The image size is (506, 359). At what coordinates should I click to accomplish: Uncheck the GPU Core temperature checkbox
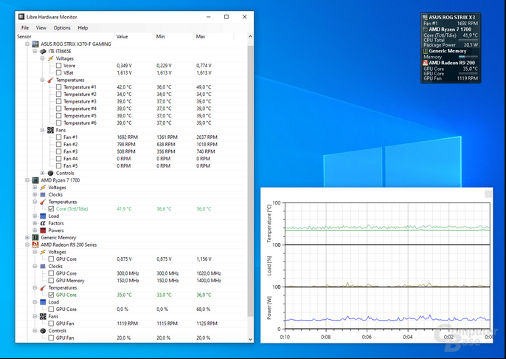coord(51,295)
